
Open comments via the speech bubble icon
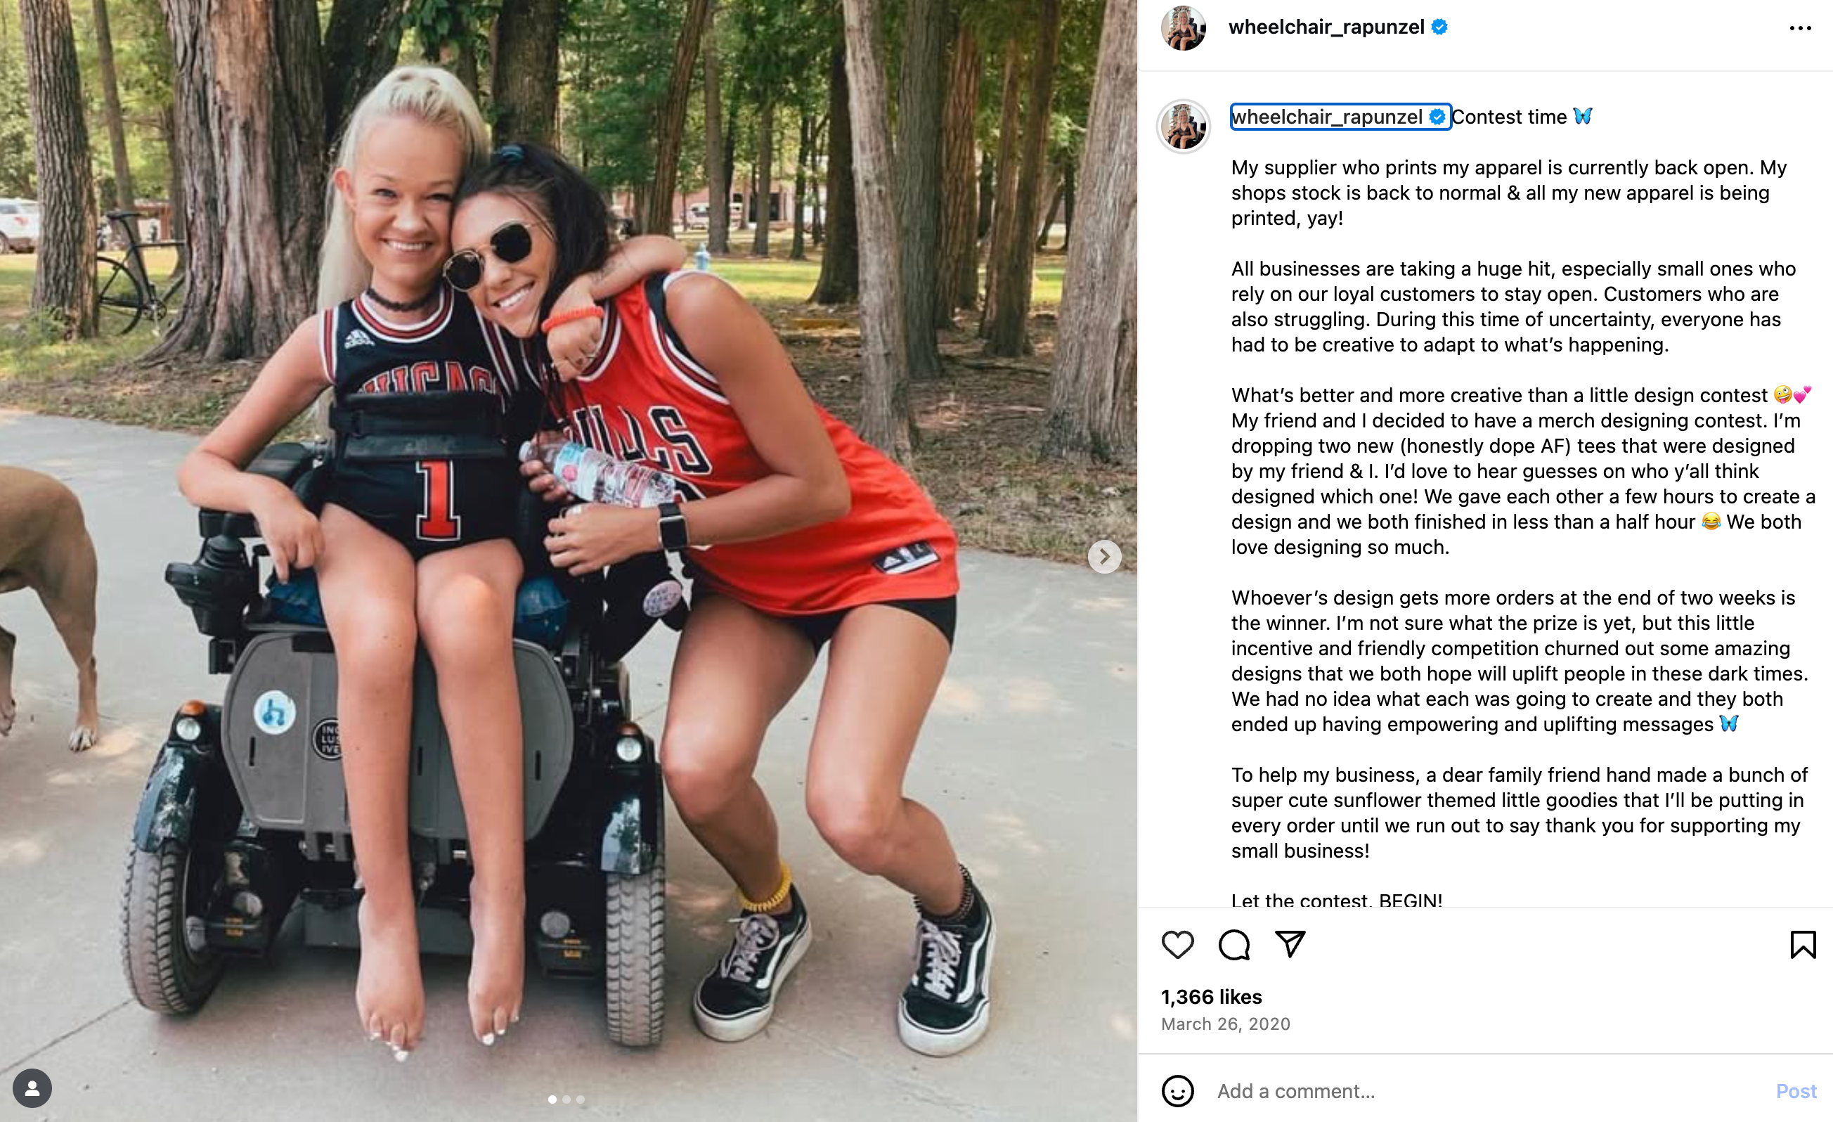1234,945
